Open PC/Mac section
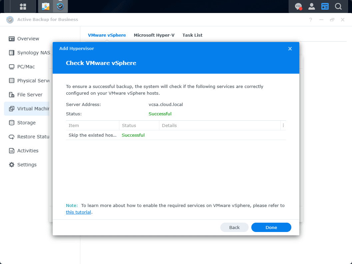The height and width of the screenshot is (264, 352). [26, 67]
